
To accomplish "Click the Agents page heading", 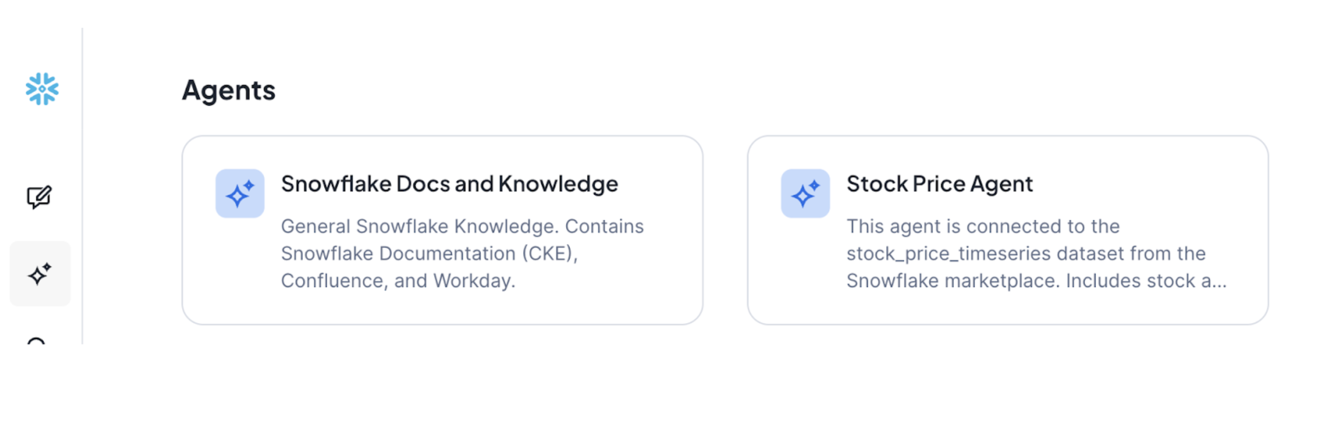I will tap(229, 90).
